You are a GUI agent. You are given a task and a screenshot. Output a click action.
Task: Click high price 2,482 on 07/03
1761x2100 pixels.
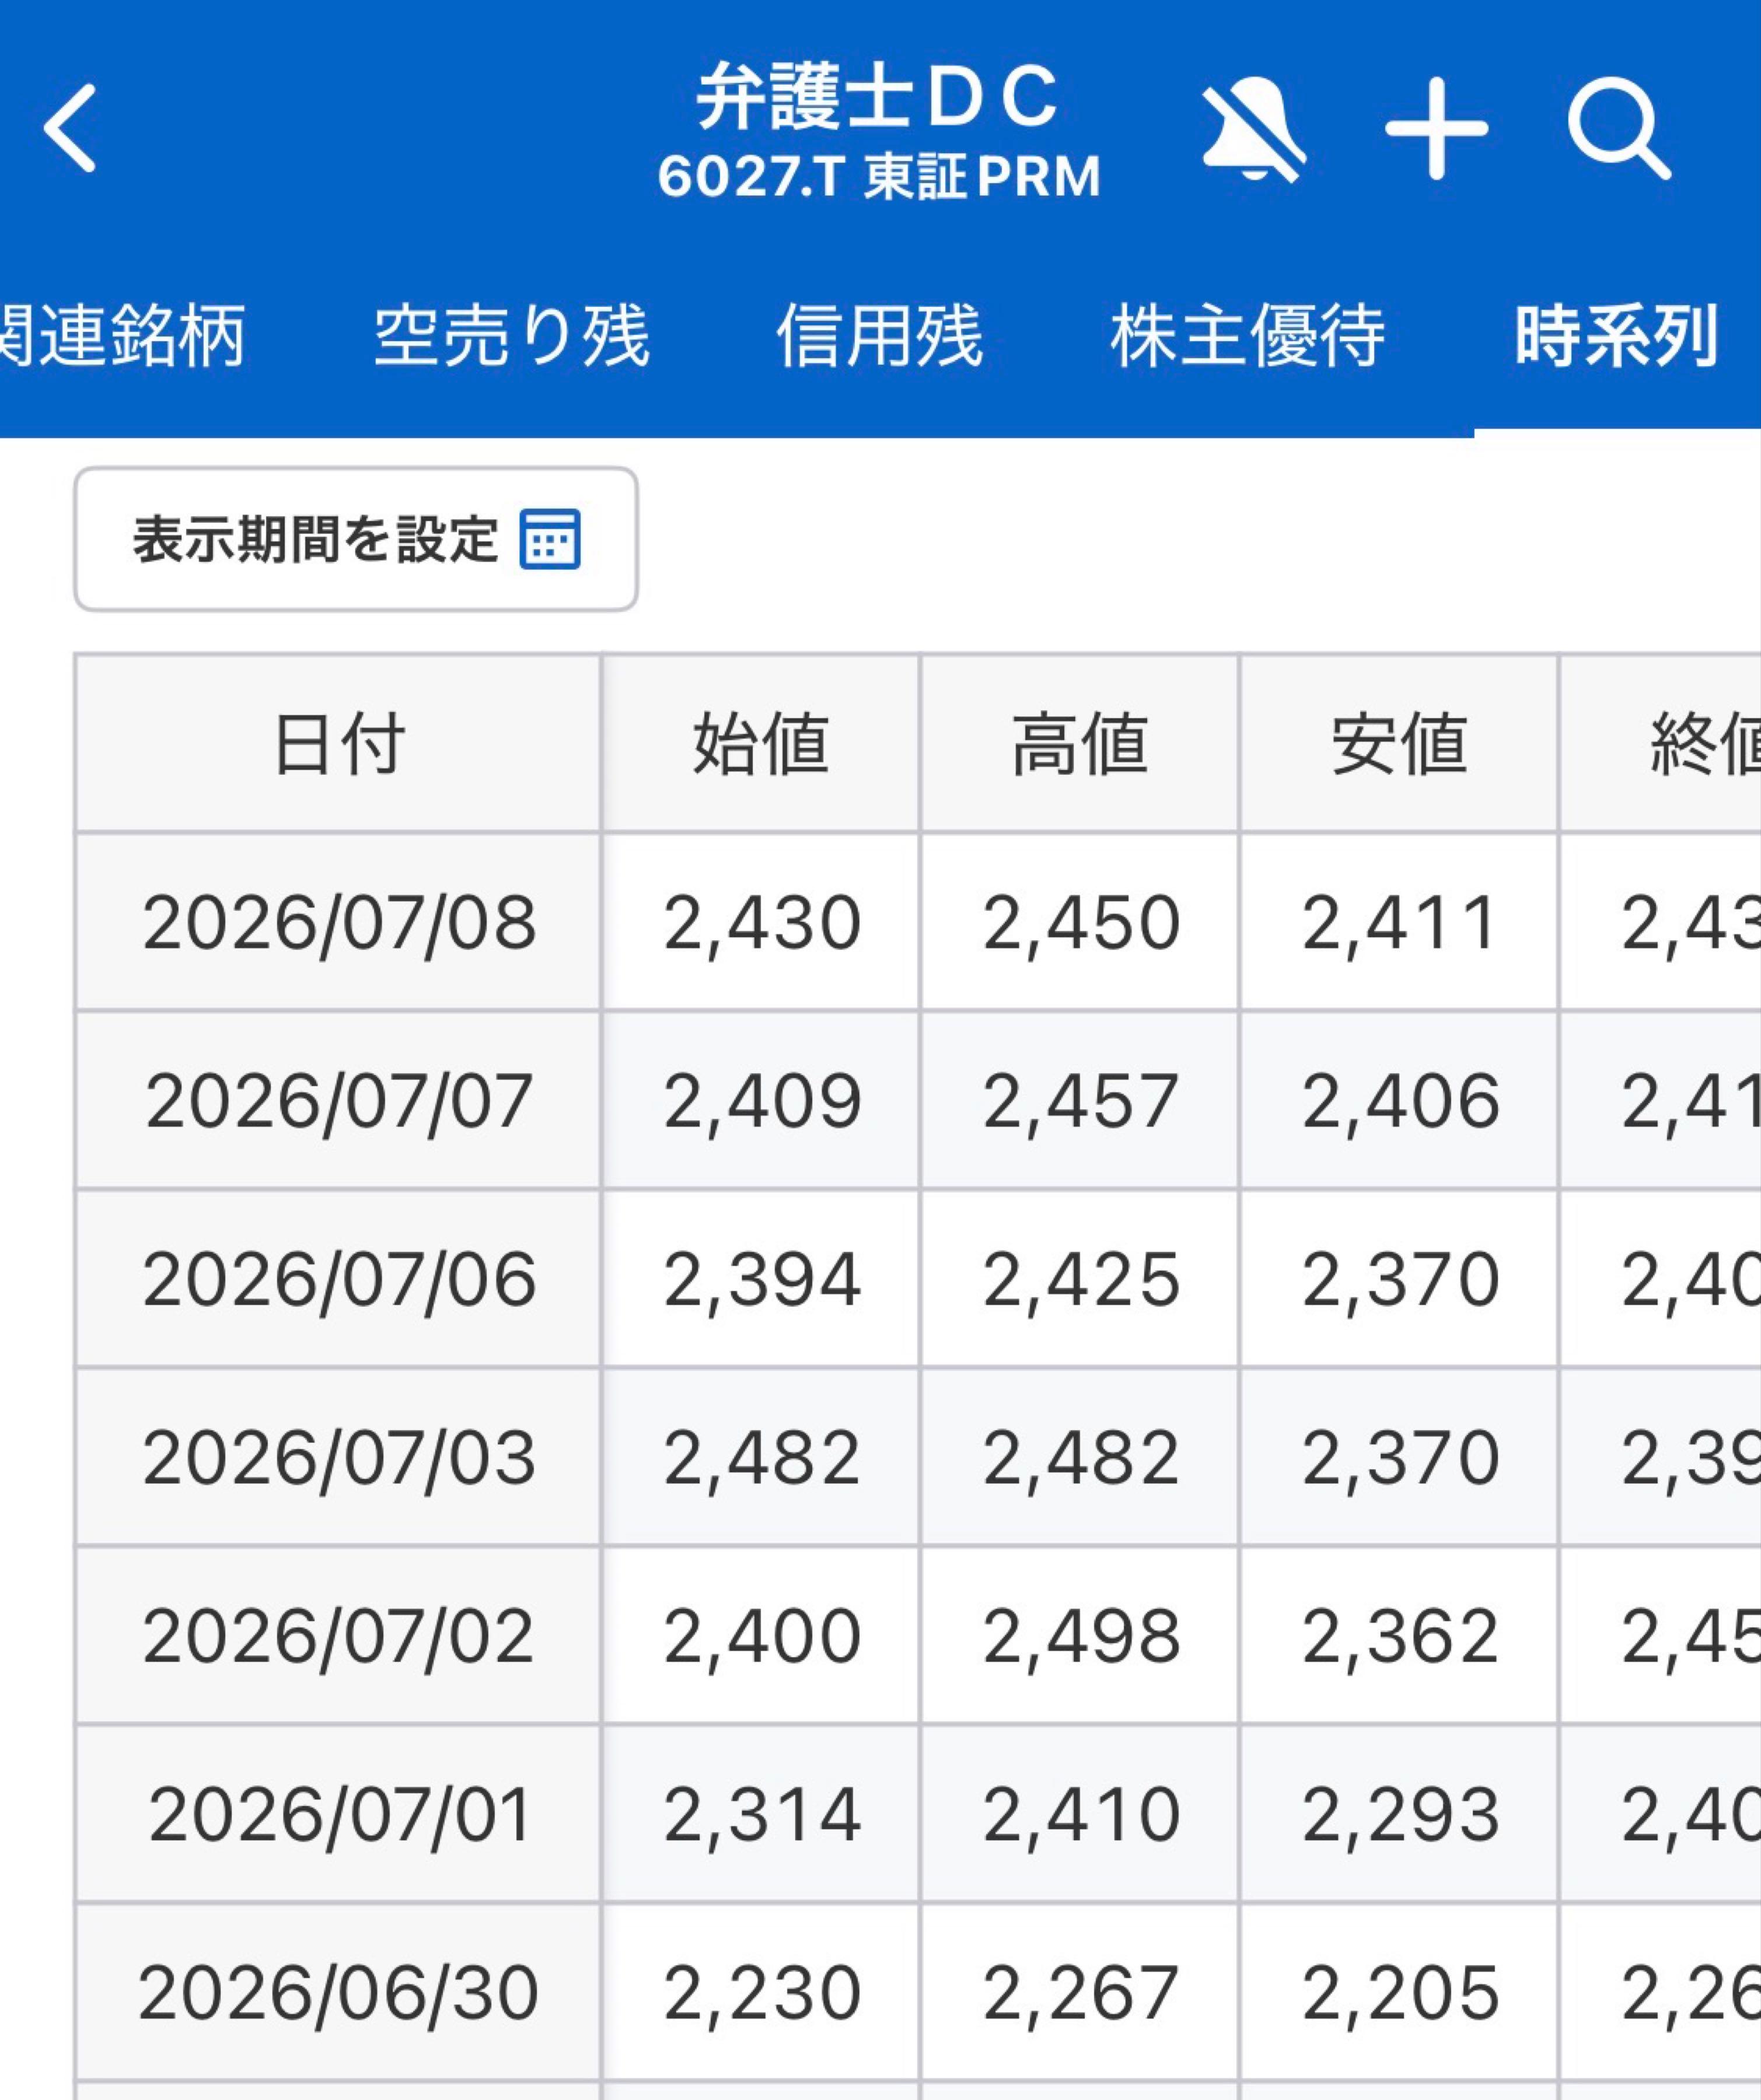click(1080, 1458)
